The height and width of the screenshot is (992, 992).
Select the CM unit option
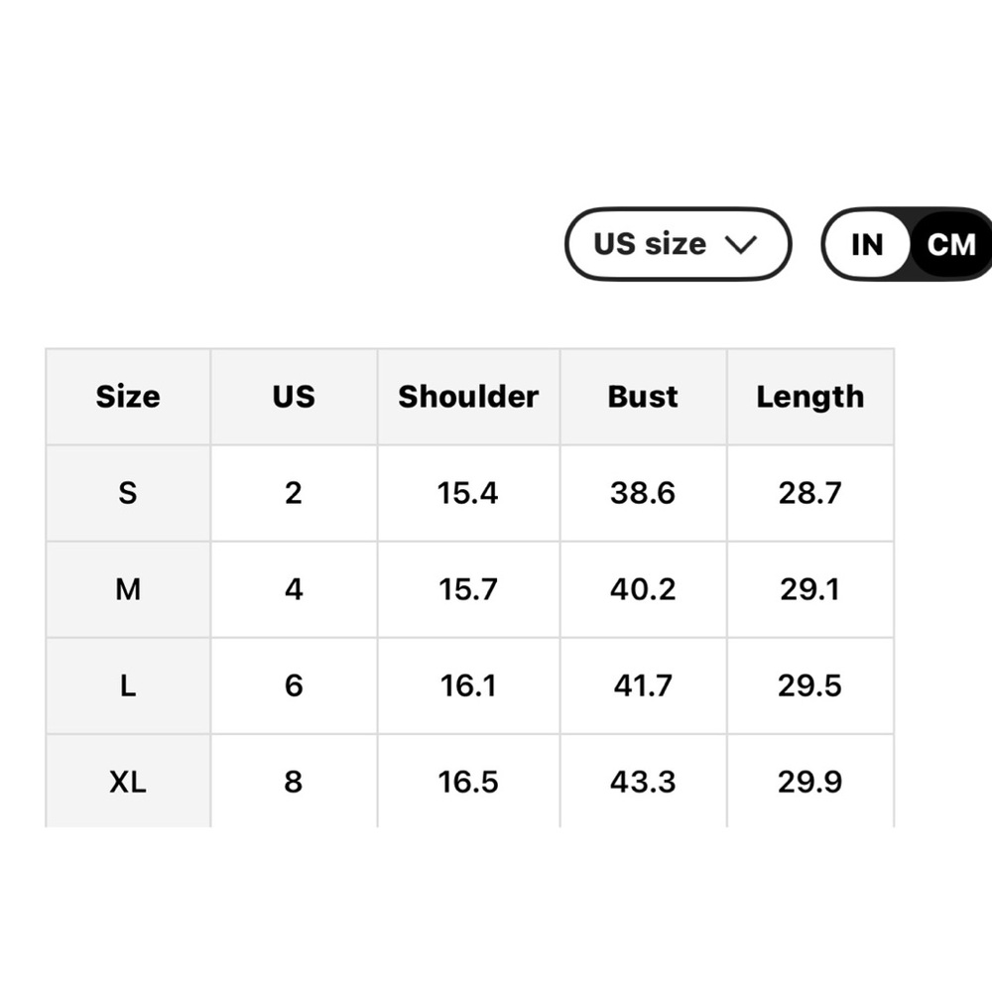coord(951,245)
